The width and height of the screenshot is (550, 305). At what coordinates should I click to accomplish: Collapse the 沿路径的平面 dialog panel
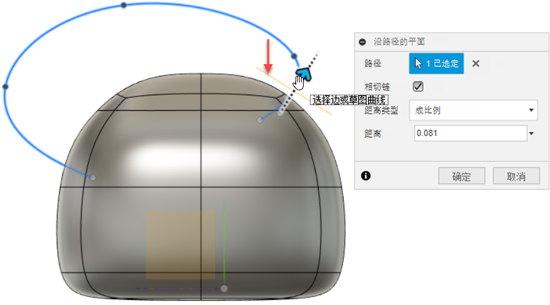[x=362, y=42]
